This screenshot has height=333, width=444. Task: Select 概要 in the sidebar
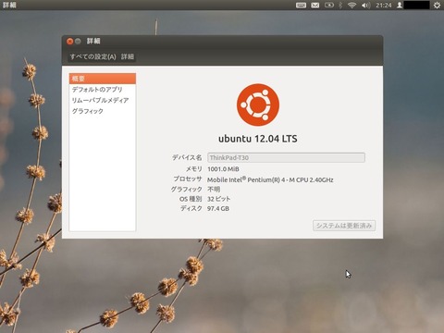[x=103, y=79]
